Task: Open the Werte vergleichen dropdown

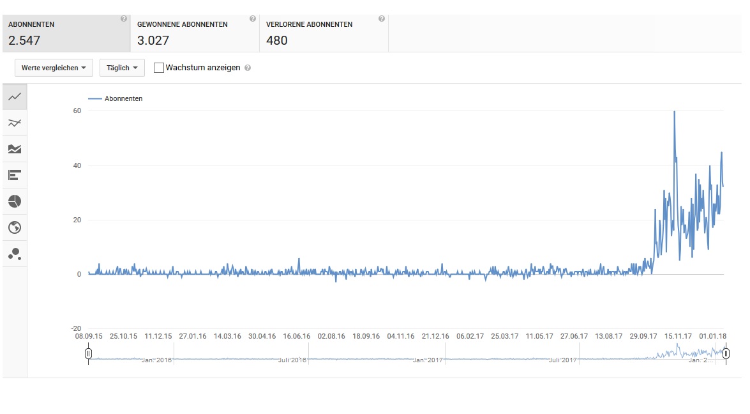Action: click(x=54, y=68)
